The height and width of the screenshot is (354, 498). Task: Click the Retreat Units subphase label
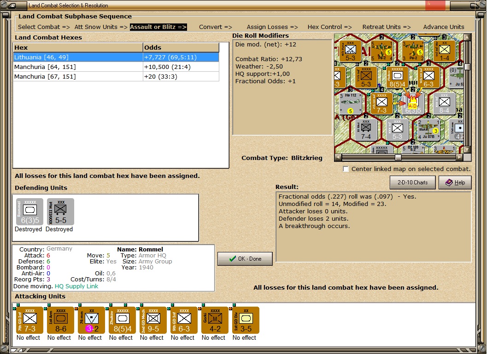tap(387, 27)
